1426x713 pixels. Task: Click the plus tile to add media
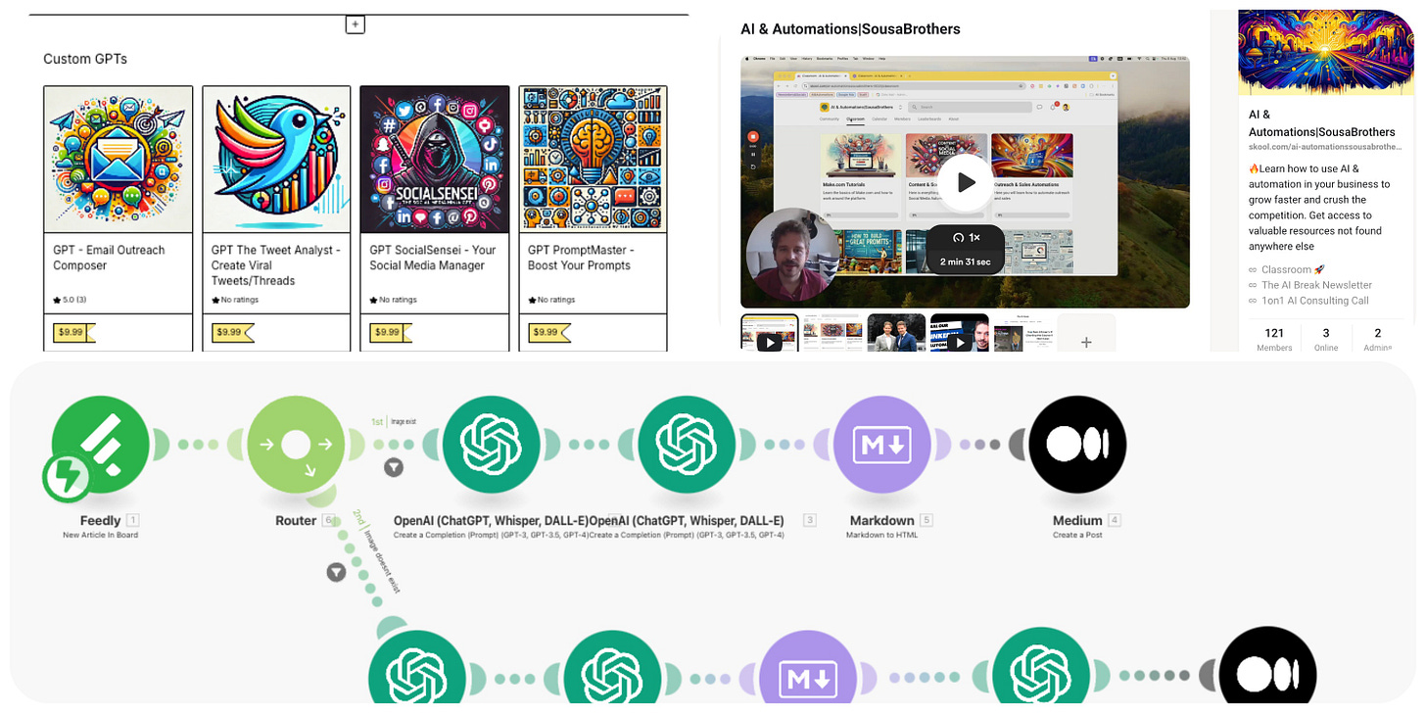1086,333
